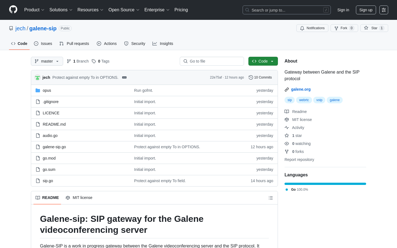
Task: Click the star icon beside 1 star
Action: tap(287, 136)
